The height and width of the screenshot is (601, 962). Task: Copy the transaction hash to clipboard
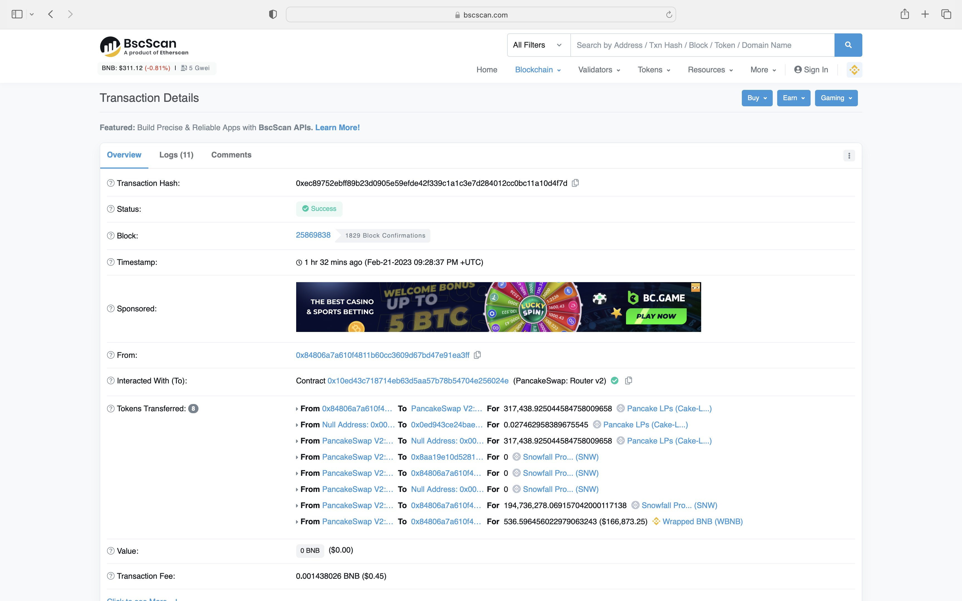click(575, 183)
